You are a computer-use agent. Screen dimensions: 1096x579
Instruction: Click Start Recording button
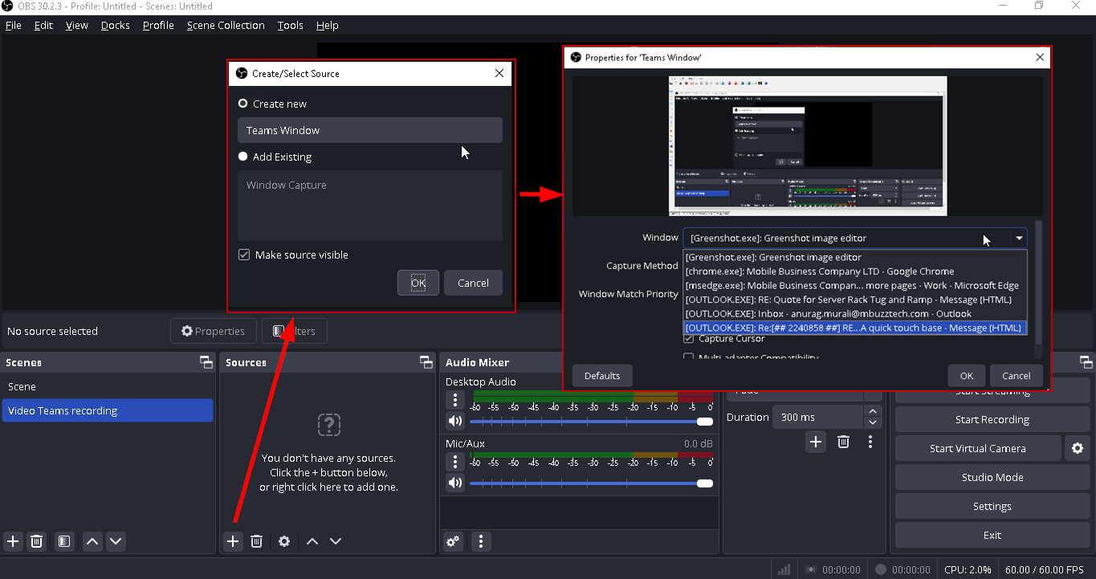point(992,419)
